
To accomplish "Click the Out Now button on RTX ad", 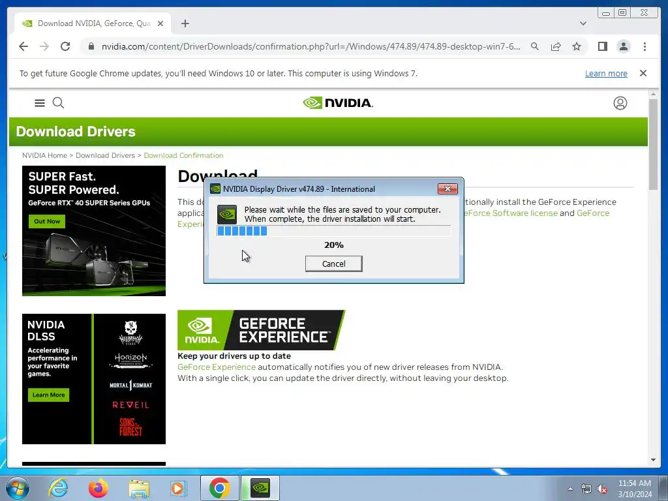I will tap(47, 222).
